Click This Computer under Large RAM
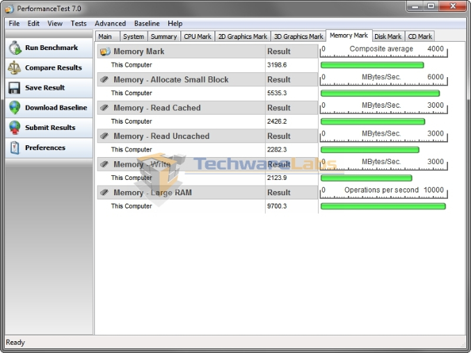This screenshot has width=471, height=353. (x=131, y=206)
